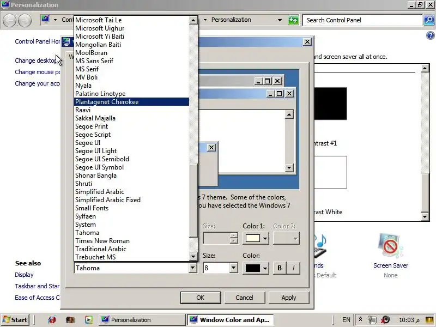This screenshot has width=436, height=327.
Task: Open the Personalization breadcrumb dropdown arrow
Action: pyautogui.click(x=205, y=20)
